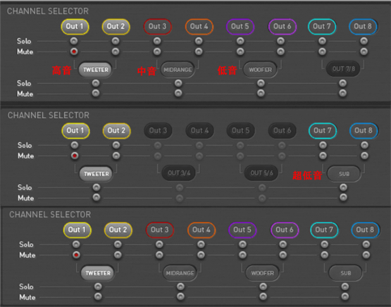Mute Out 5 in the bottom panel
The image size is (391, 307).
coord(242,255)
